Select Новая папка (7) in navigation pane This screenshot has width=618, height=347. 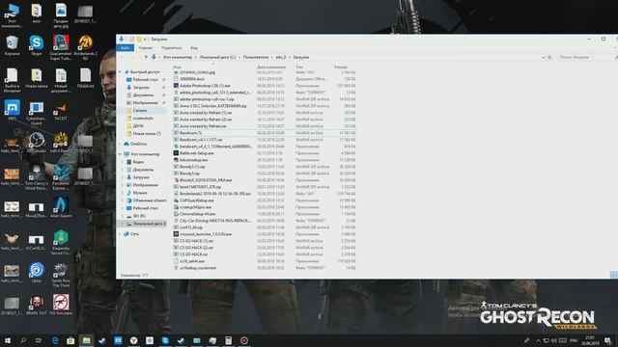147,134
